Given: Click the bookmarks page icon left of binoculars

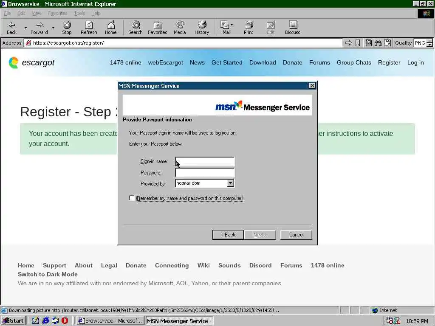Looking at the screenshot, I should (368, 43).
